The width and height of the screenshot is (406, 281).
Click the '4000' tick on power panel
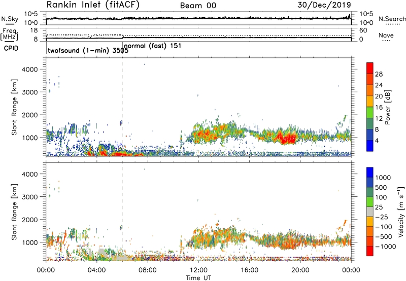tap(30, 69)
